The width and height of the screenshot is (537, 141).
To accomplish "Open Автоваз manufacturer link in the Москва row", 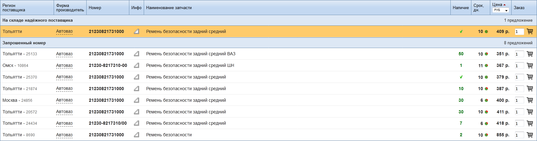I will coord(64,100).
